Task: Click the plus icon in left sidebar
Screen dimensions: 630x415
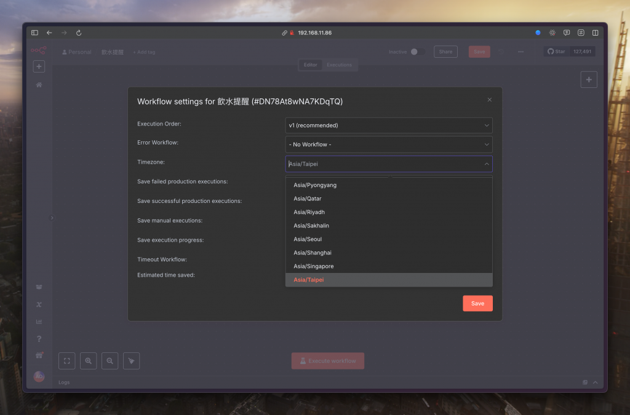Action: click(x=39, y=66)
